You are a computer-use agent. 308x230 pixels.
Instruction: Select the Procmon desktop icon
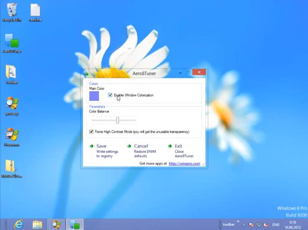tap(12, 137)
